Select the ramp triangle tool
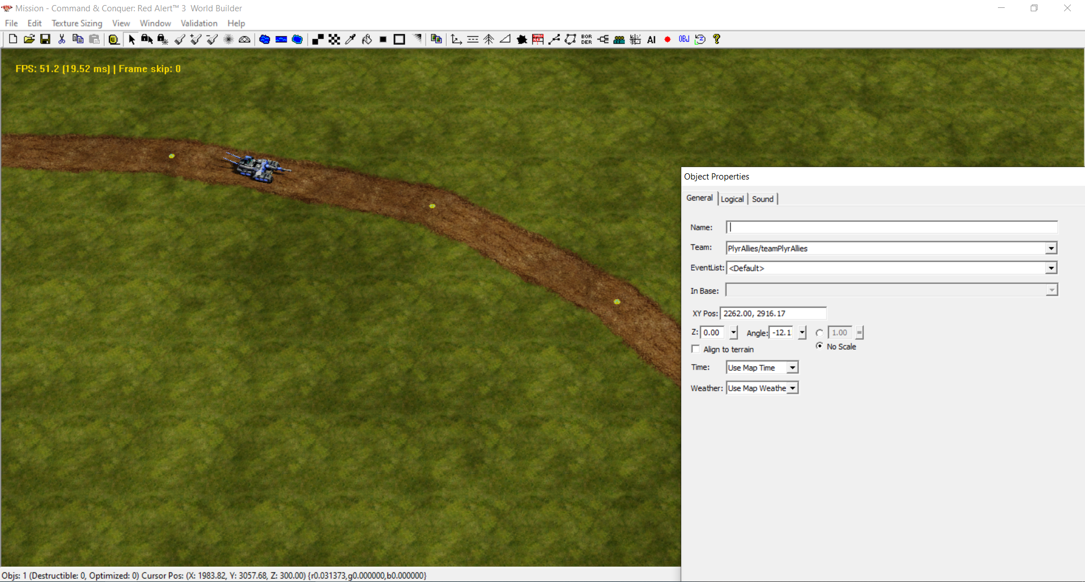The height and width of the screenshot is (582, 1085). [505, 39]
